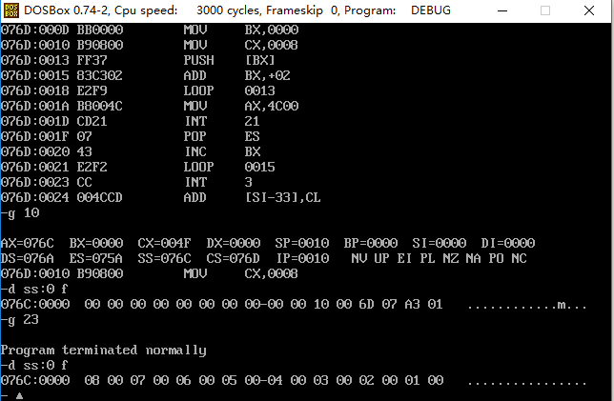This screenshot has width=614, height=401.
Task: Click the CS=076D segment register
Action: tap(234, 258)
